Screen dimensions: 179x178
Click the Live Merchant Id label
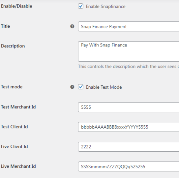pos(18,166)
